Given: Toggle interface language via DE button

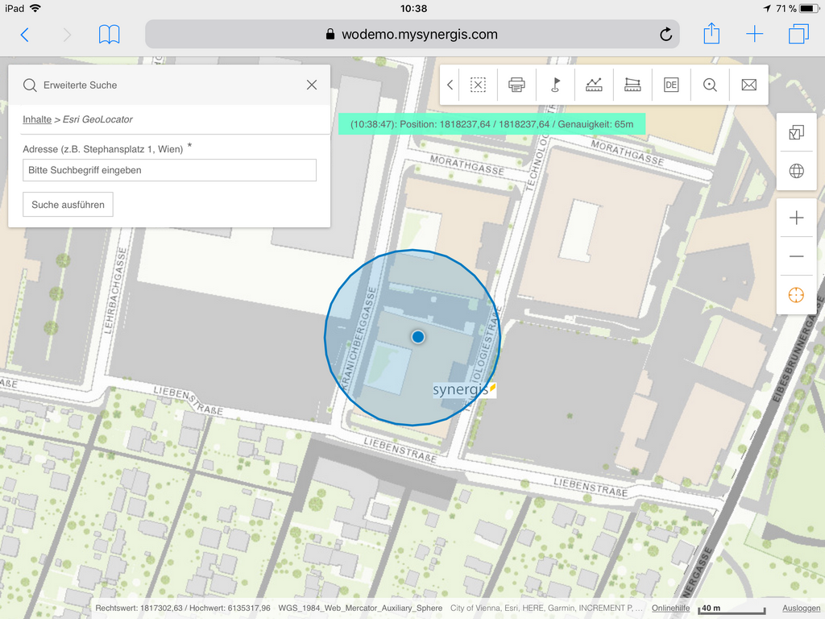Looking at the screenshot, I should point(671,85).
